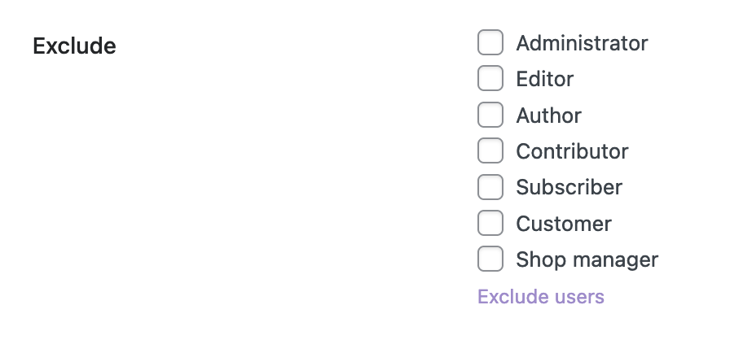Viewport: 730px width, 353px height.
Task: Click the Subscriber label text
Action: (569, 187)
